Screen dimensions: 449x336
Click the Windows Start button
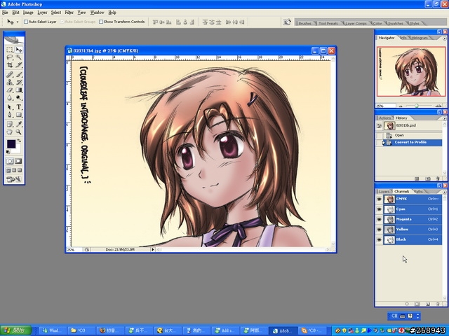pos(16,330)
